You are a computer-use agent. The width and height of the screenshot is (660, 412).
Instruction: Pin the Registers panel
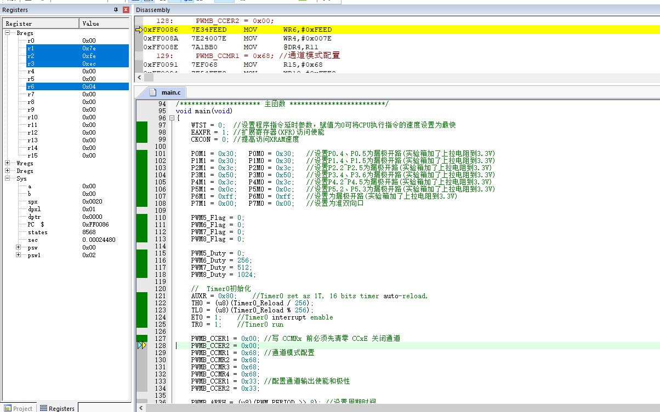pyautogui.click(x=116, y=10)
